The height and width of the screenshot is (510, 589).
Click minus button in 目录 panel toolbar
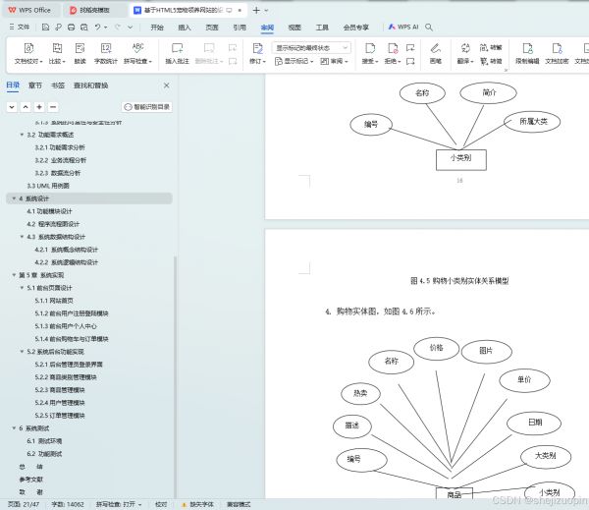[x=53, y=107]
